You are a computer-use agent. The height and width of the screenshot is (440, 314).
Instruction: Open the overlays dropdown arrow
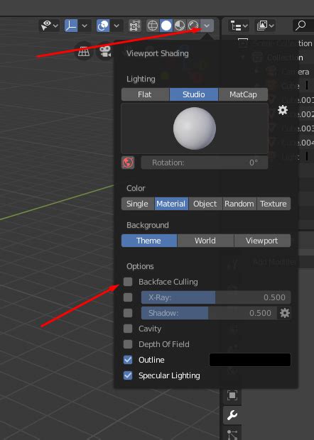click(x=117, y=26)
